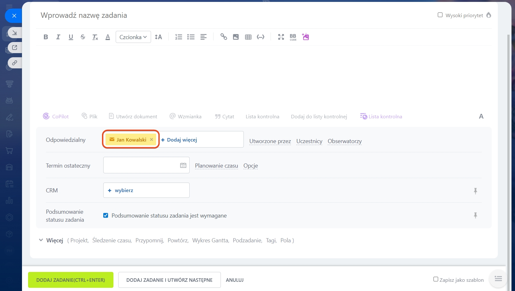Switch to Obserwatorzy tab
515x291 pixels.
345,141
